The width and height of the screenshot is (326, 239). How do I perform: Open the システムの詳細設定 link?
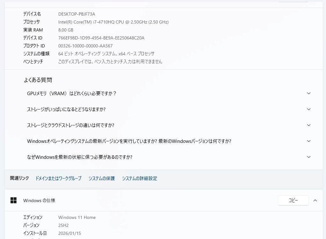(140, 178)
